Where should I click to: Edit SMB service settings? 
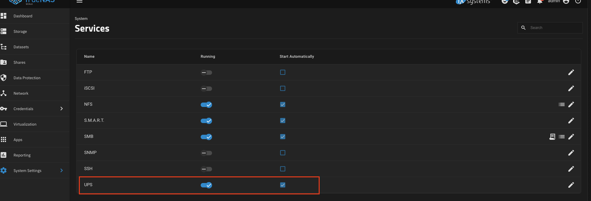coord(571,137)
